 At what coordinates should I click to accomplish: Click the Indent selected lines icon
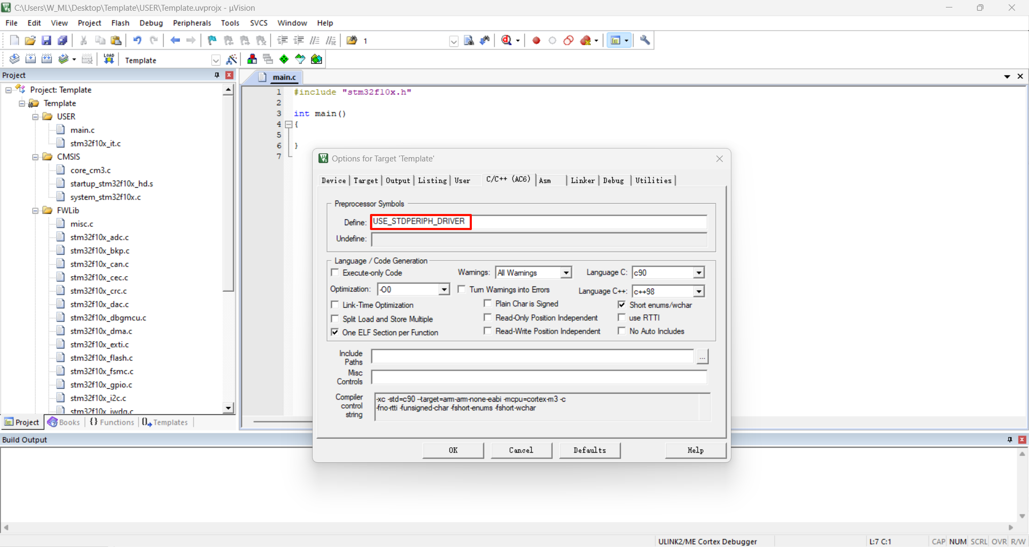pyautogui.click(x=283, y=40)
